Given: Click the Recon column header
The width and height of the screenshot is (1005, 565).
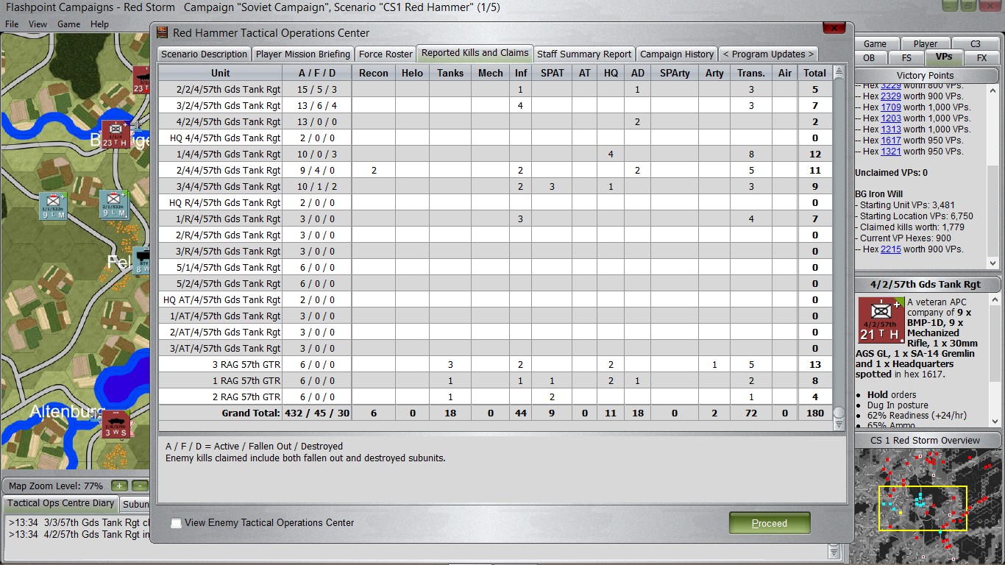Looking at the screenshot, I should (374, 73).
